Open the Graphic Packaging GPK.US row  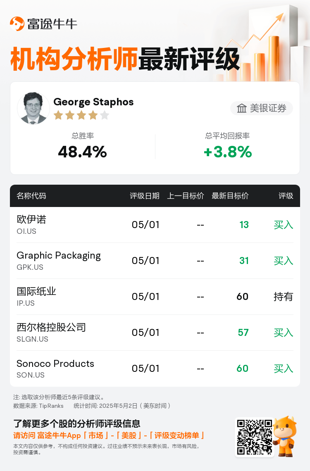155,261
